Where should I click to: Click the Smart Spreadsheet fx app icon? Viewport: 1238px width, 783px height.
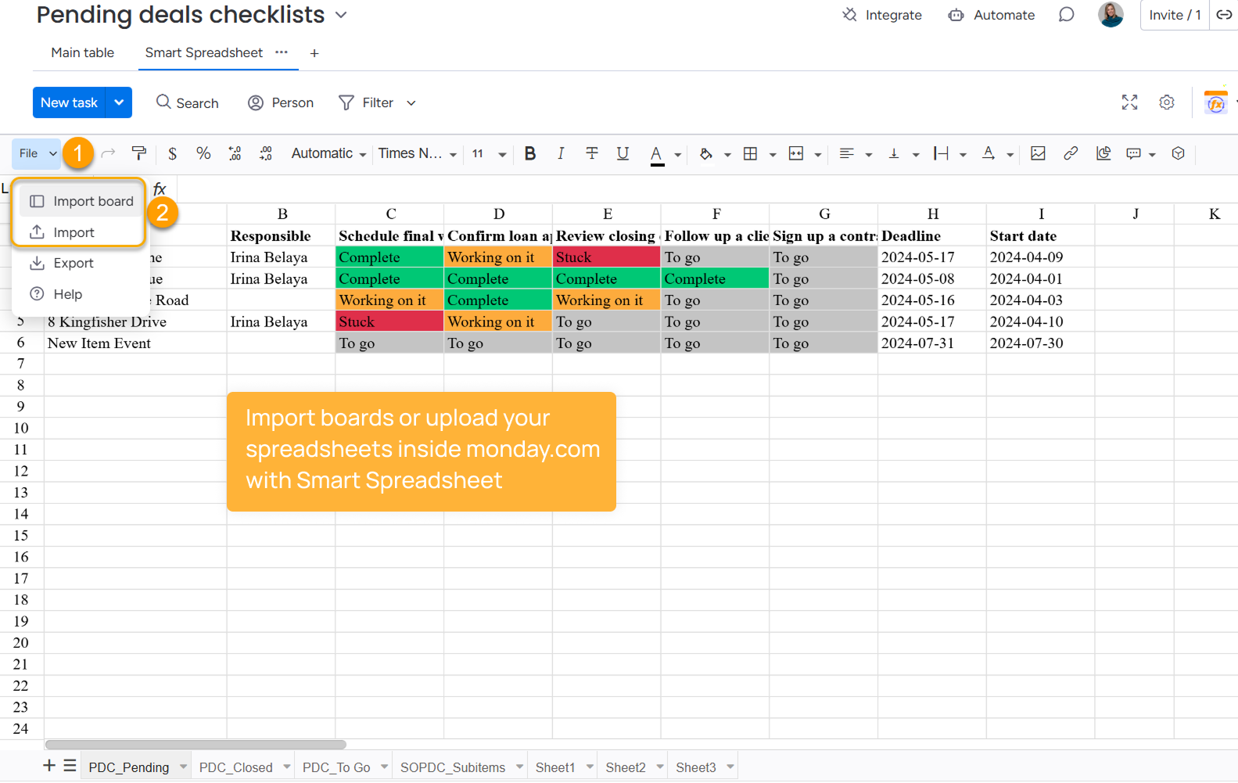click(1216, 102)
